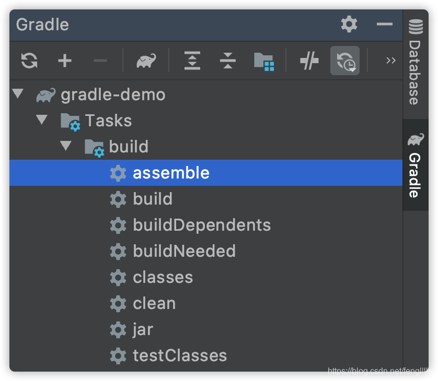Screen dimensions: 438x381
Task: Select the assemble task
Action: coord(171,173)
